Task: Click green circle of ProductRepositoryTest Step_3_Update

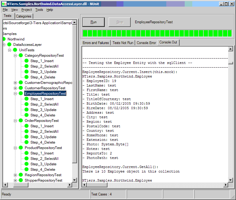Action: click(x=27, y=164)
